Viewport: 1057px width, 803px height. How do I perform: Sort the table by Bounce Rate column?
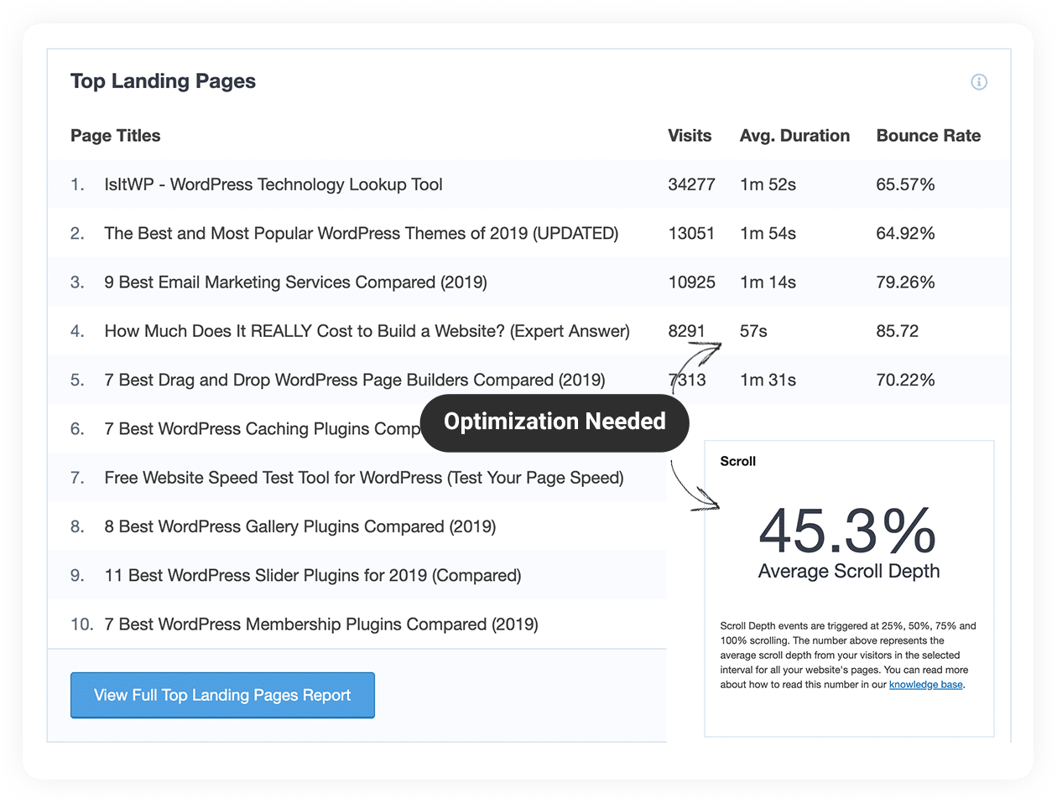tap(929, 135)
